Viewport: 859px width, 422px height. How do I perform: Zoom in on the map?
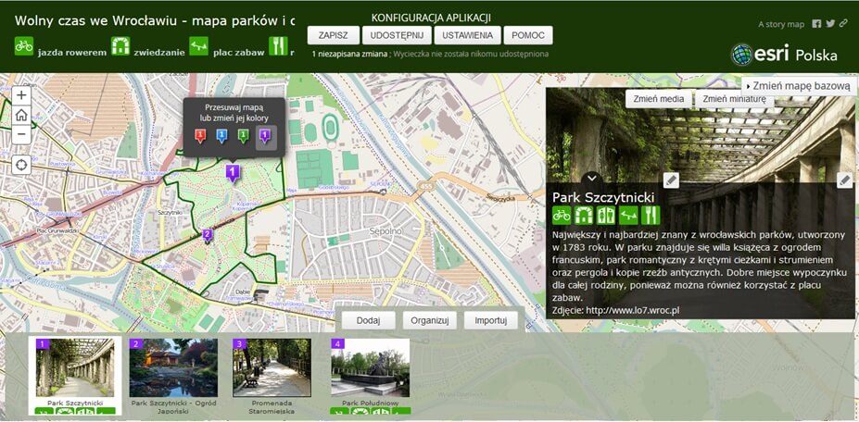21,96
